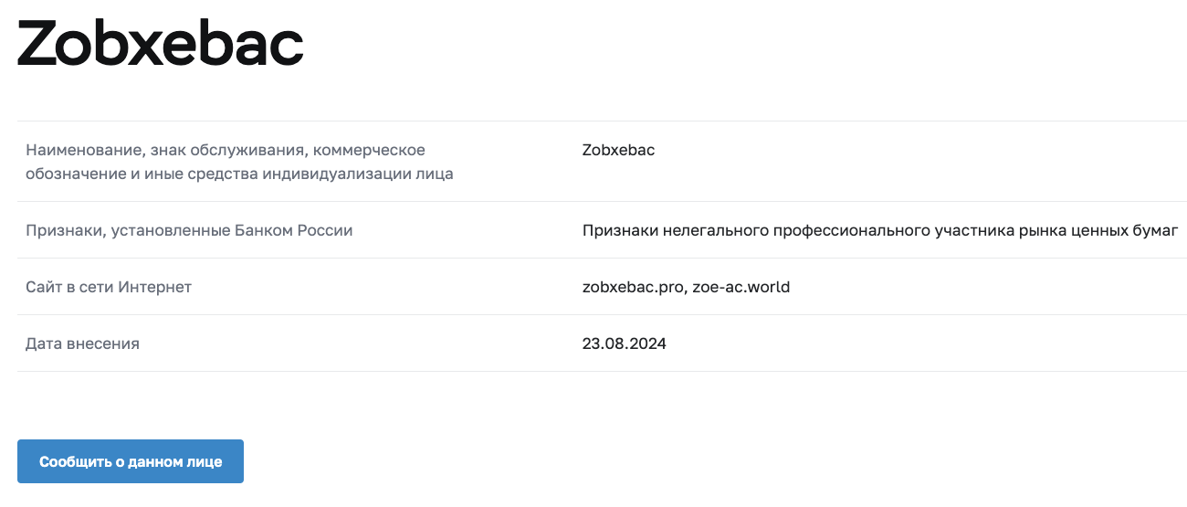Image resolution: width=1187 pixels, height=507 pixels.
Task: Click the line starting with "Наименование, знак обслуживания"
Action: point(226,150)
